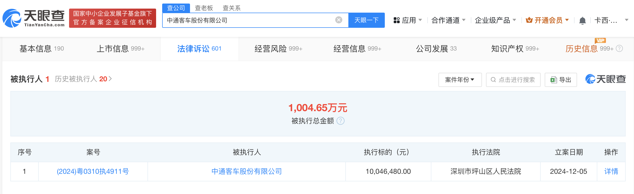Click the TianYanCha logo
The image size is (634, 194).
coord(34,18)
